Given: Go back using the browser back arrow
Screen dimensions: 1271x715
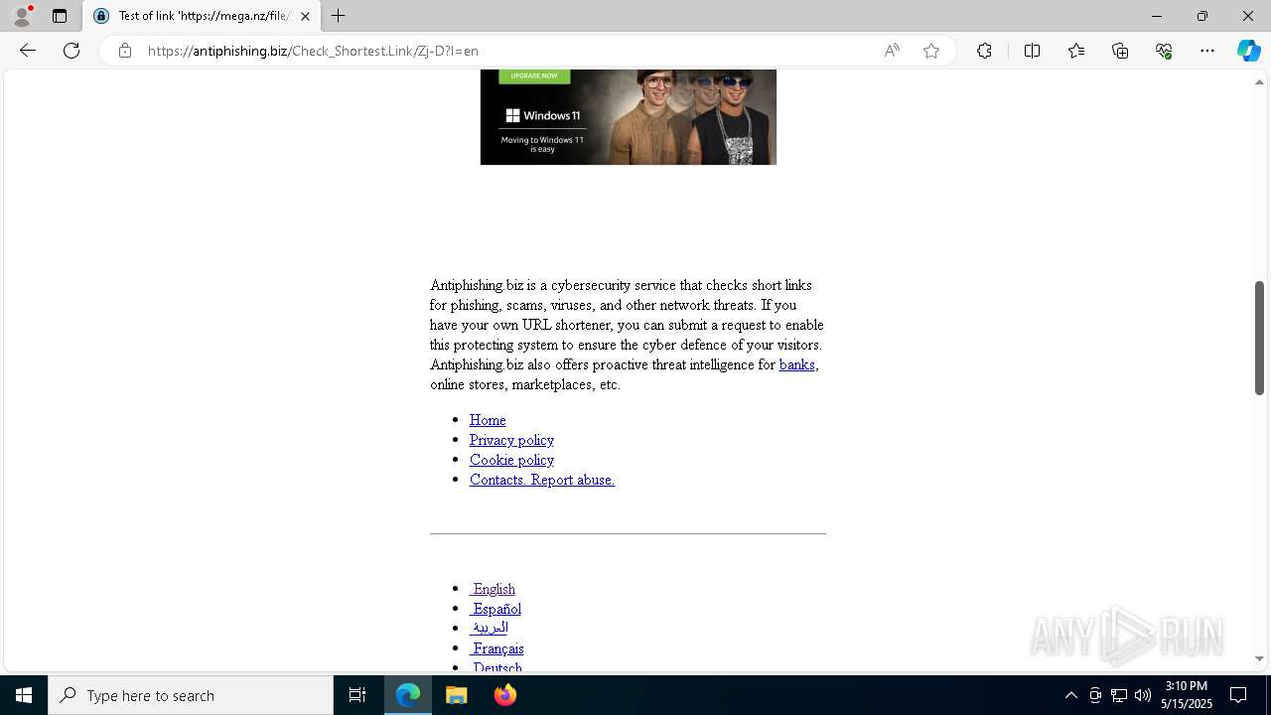Looking at the screenshot, I should (28, 51).
